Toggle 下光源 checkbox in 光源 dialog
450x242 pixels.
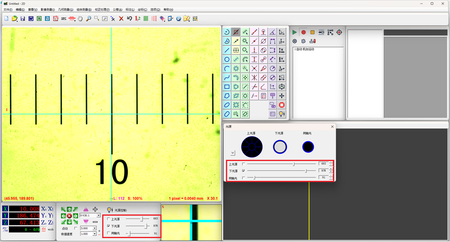(243, 171)
